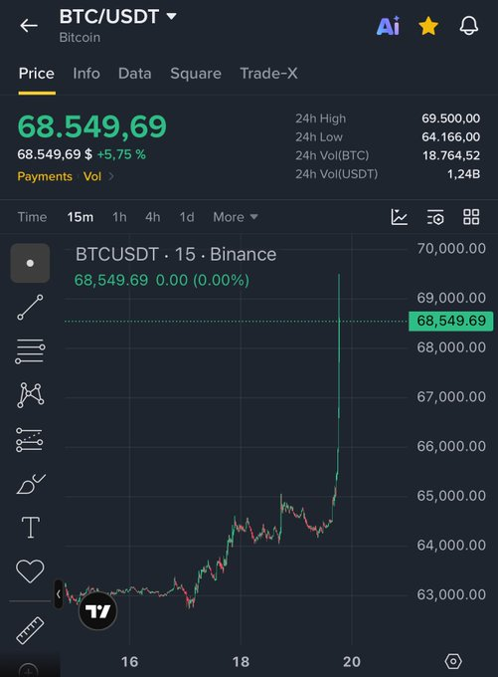498x677 pixels.
Task: Collapse the drawing toolbar arrow
Action: (x=59, y=594)
